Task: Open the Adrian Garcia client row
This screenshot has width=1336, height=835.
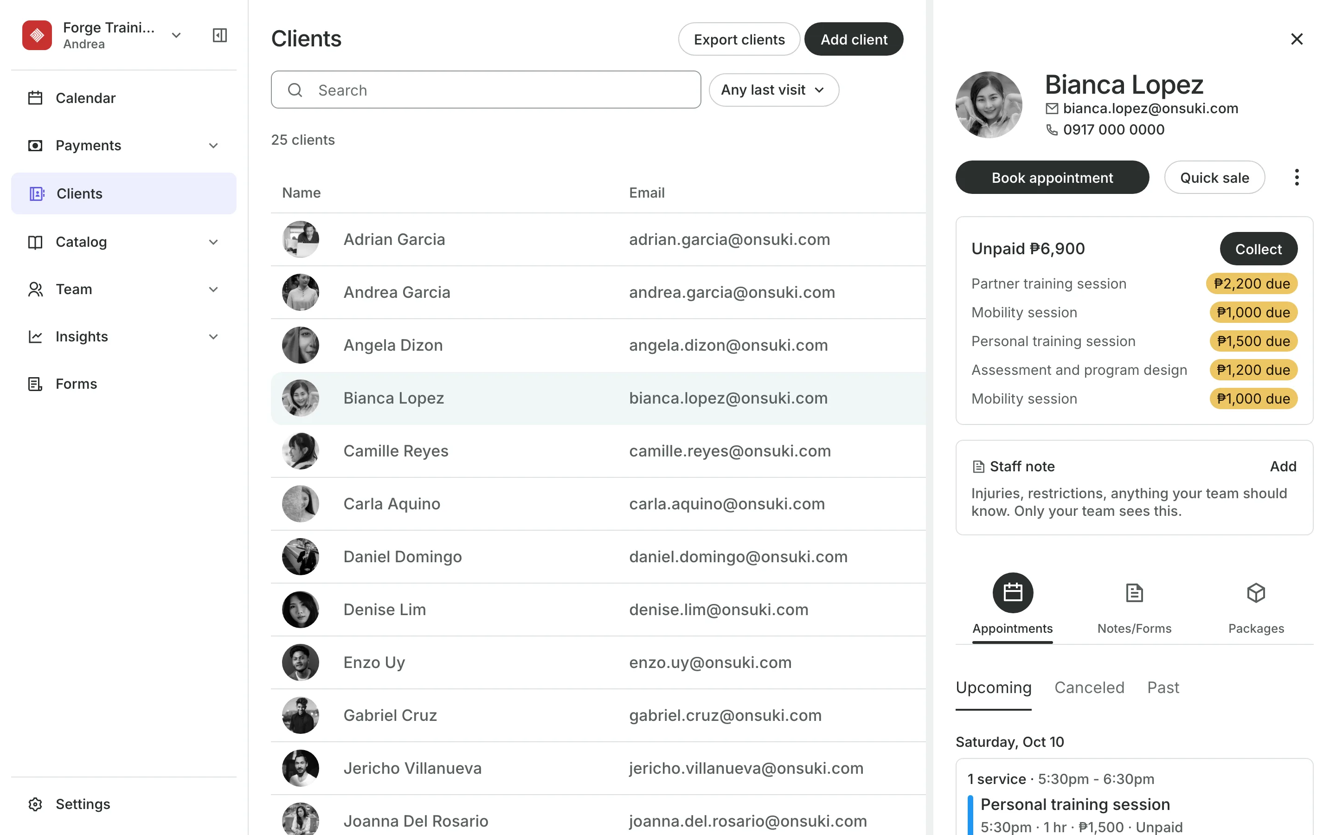Action: (x=598, y=239)
